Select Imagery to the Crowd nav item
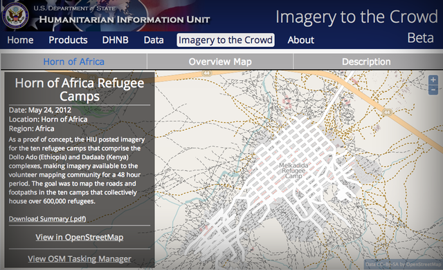Image resolution: width=443 pixels, height=270 pixels. coord(226,40)
